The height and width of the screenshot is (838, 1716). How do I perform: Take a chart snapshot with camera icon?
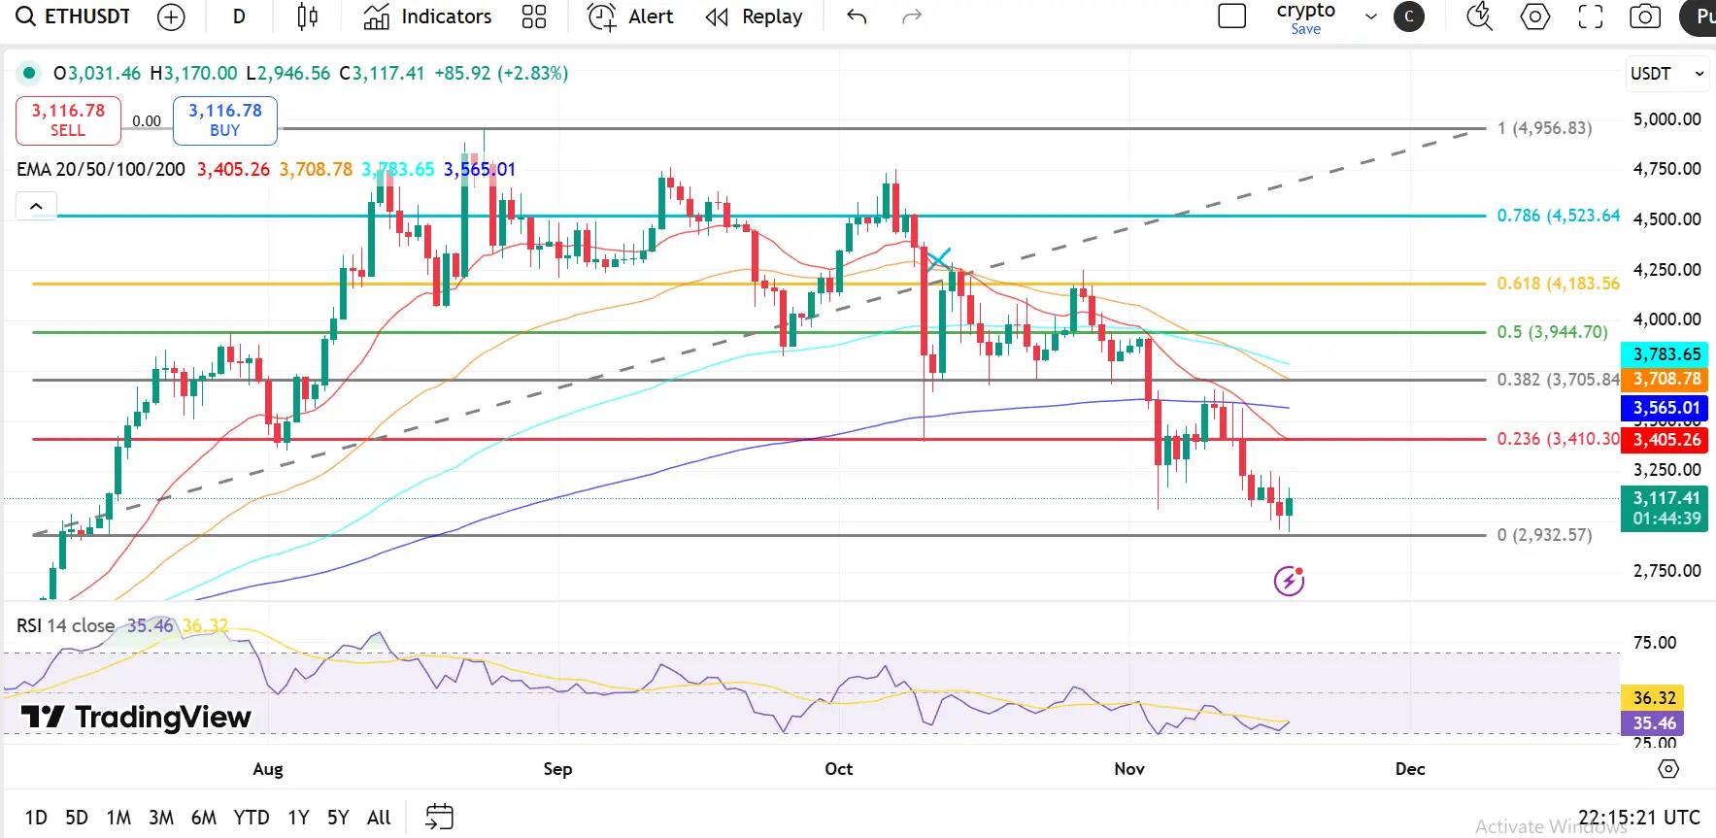[x=1645, y=17]
